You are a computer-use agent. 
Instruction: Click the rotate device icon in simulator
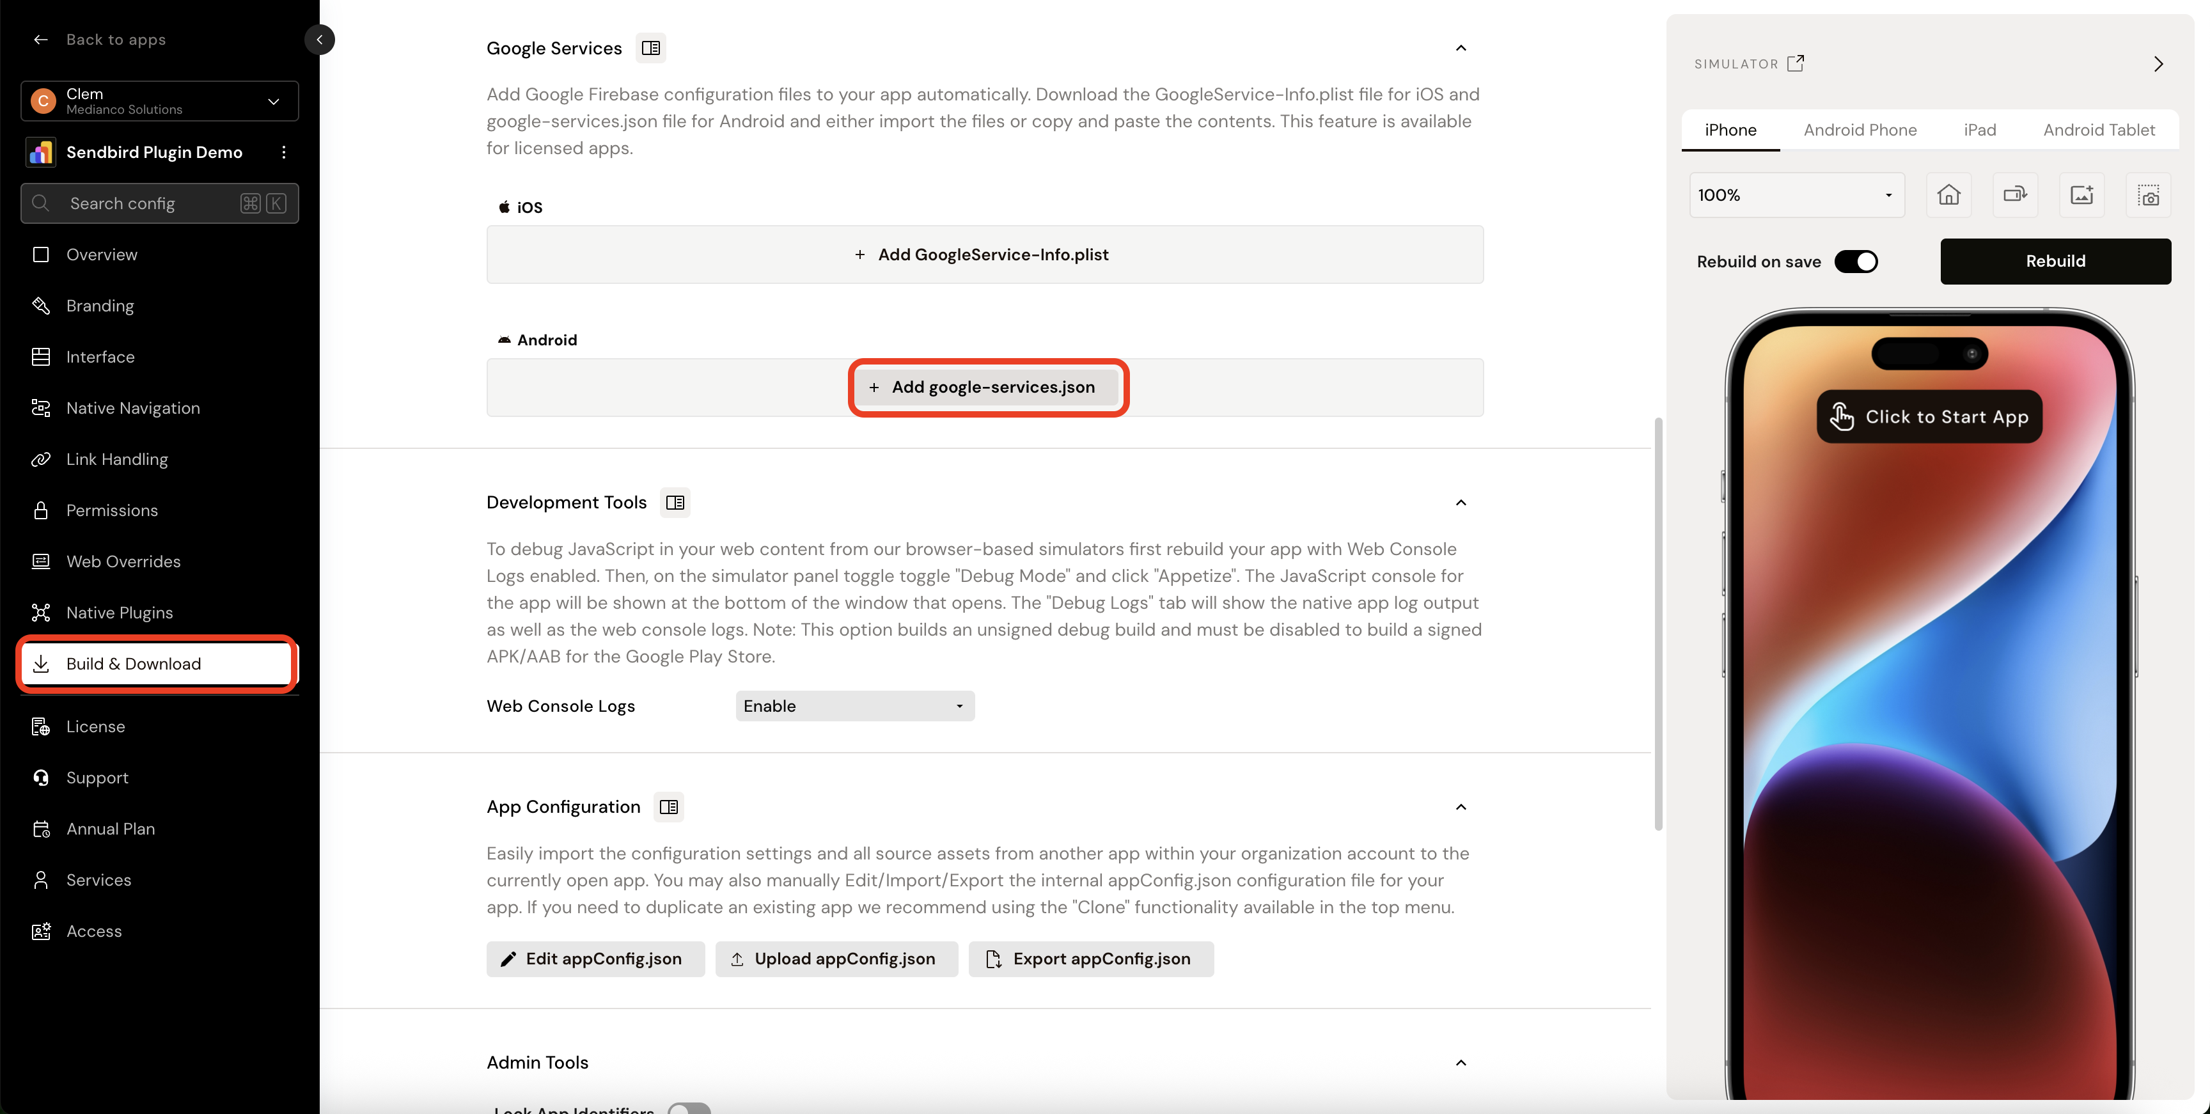tap(2014, 195)
